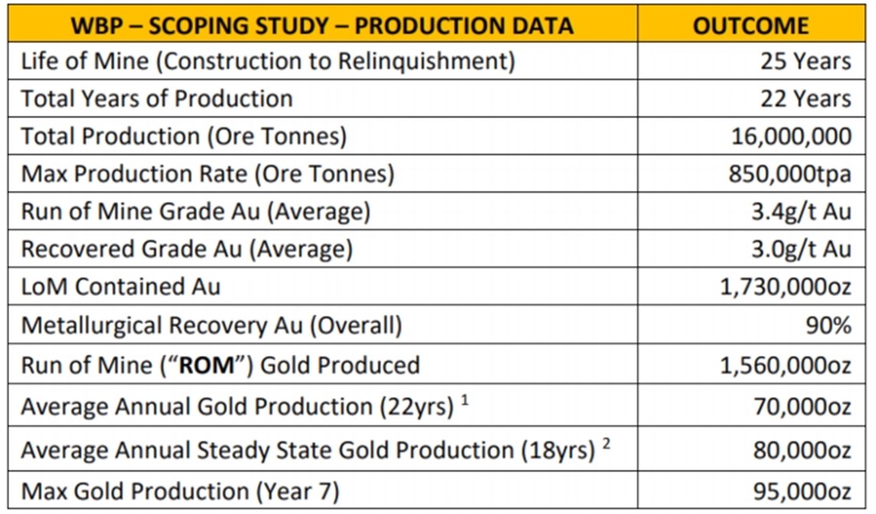This screenshot has height=514, width=876.
Task: Click Run of Mine Grade Au label
Action: click(x=196, y=212)
